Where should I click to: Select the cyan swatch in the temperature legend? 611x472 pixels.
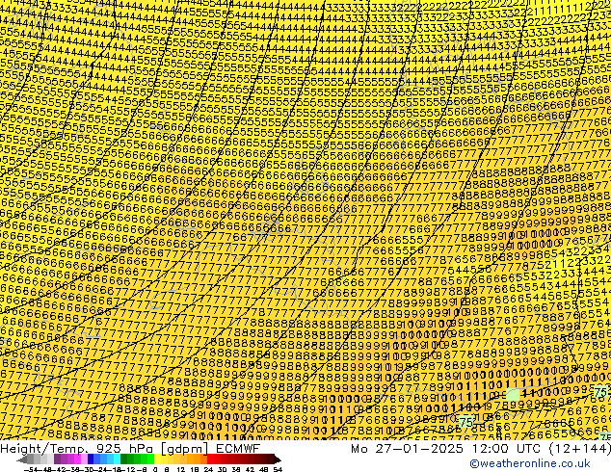pos(117,459)
